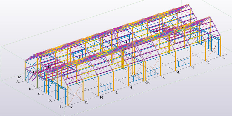Select grid label 8 along the front edge
The width and height of the screenshot is (232, 116).
point(132,87)
